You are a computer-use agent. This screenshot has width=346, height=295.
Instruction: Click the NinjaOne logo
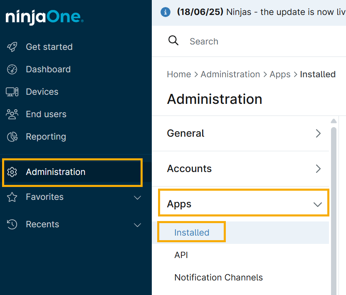point(44,17)
